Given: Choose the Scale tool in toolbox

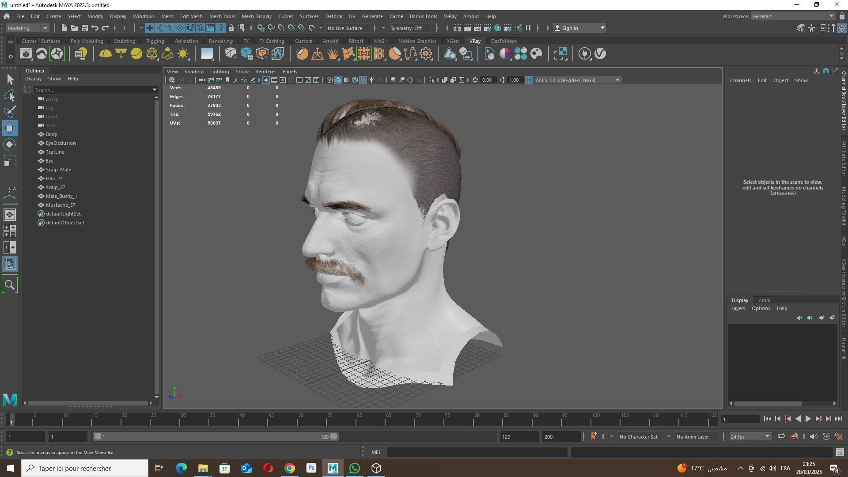Looking at the screenshot, I should (x=10, y=161).
